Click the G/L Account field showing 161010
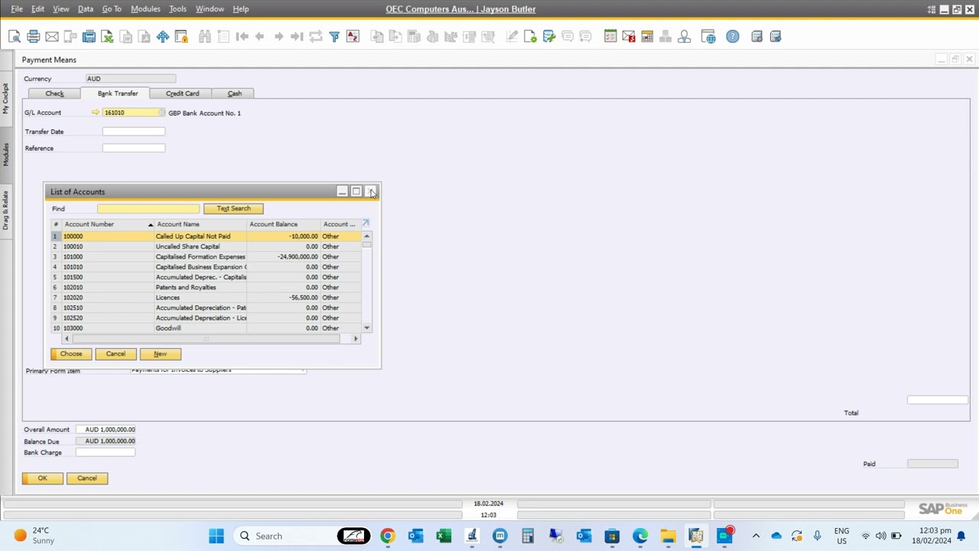The width and height of the screenshot is (979, 551). point(133,112)
